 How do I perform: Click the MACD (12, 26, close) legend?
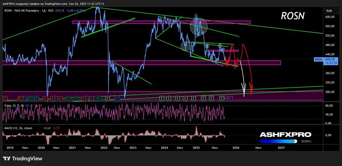18,128
